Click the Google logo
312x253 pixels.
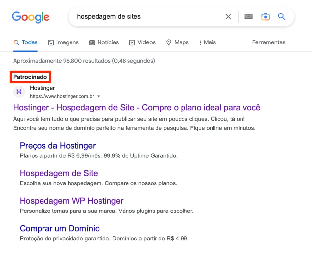tap(30, 17)
